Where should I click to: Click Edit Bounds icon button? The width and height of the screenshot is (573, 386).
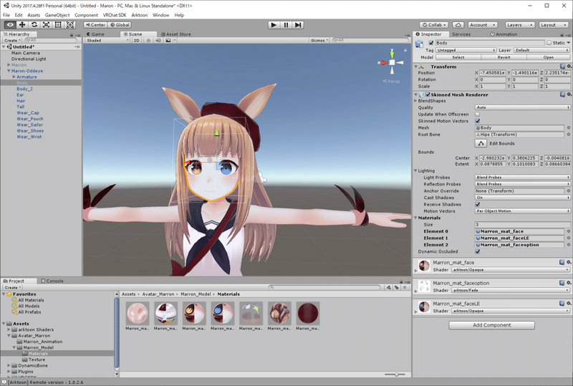tap(481, 143)
